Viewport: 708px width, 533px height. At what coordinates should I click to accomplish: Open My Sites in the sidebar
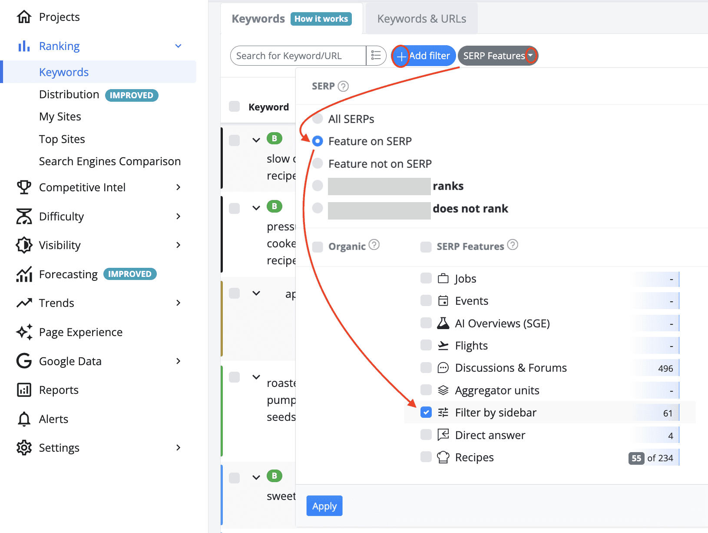click(60, 117)
